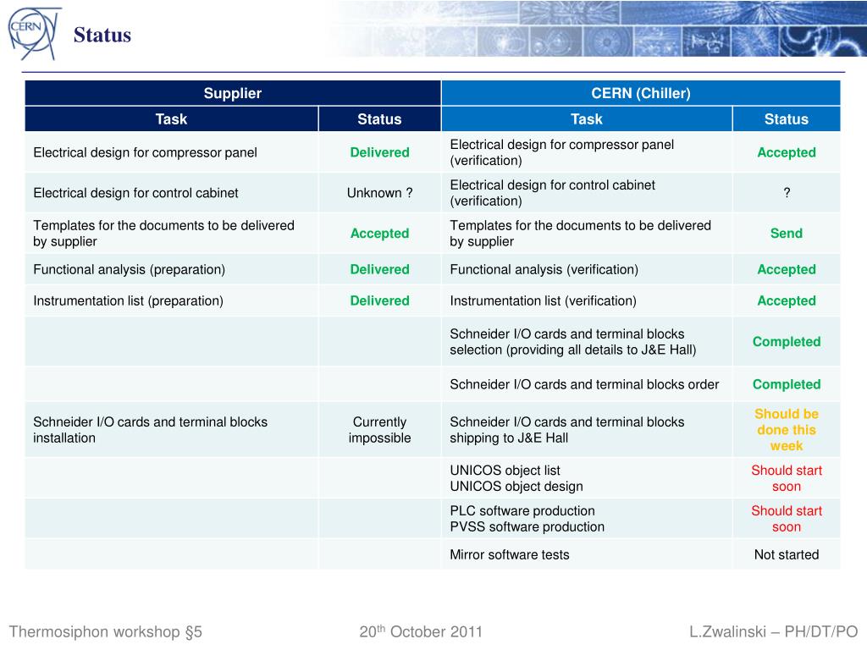The width and height of the screenshot is (867, 650).
Task: Select "PLC software production" task text
Action: click(x=522, y=510)
